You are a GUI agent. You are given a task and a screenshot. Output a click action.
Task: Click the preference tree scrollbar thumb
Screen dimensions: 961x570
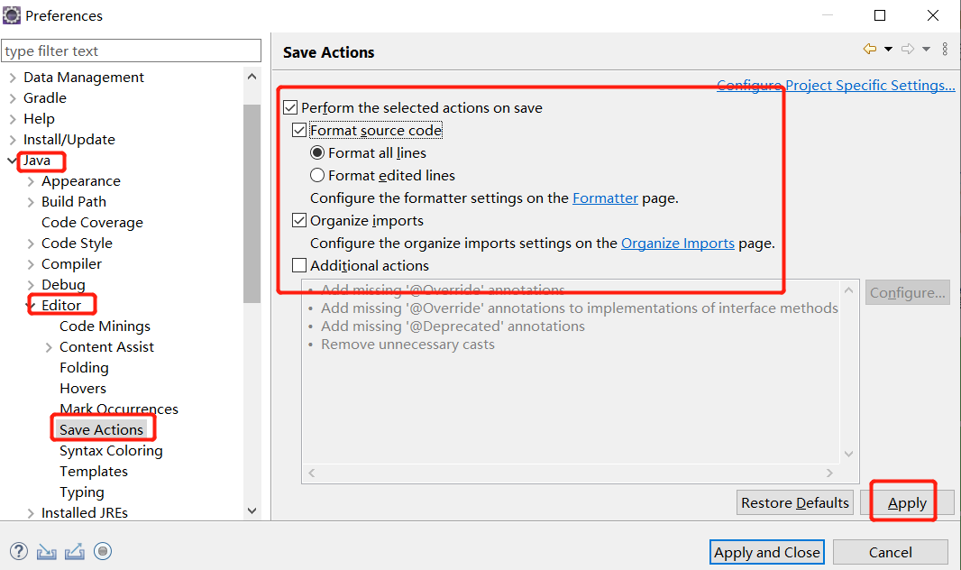pyautogui.click(x=252, y=204)
